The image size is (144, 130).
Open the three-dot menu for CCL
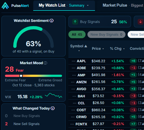[x=74, y=103]
